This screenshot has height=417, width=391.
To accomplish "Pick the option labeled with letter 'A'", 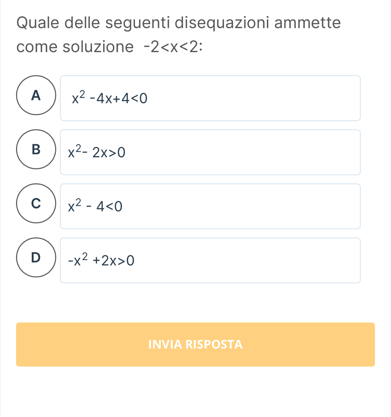I will click(36, 95).
